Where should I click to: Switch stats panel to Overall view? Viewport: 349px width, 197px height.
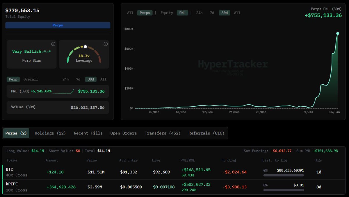(31, 79)
